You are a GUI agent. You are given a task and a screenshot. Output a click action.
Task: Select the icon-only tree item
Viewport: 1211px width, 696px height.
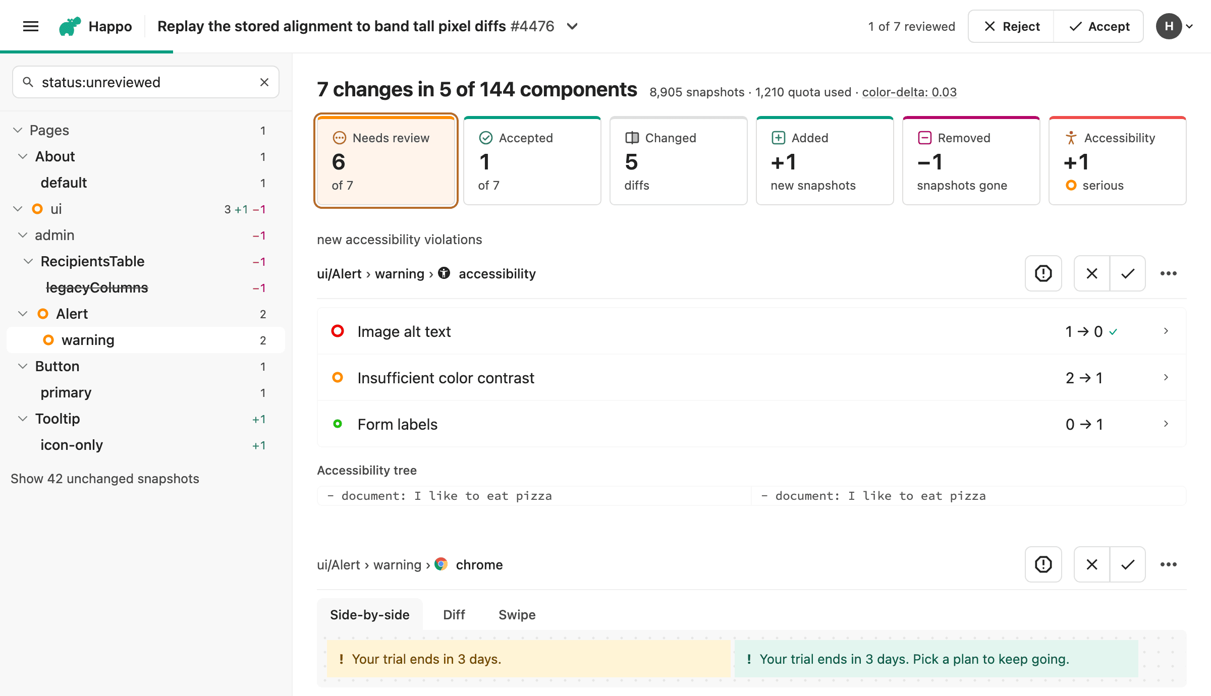pos(146,445)
